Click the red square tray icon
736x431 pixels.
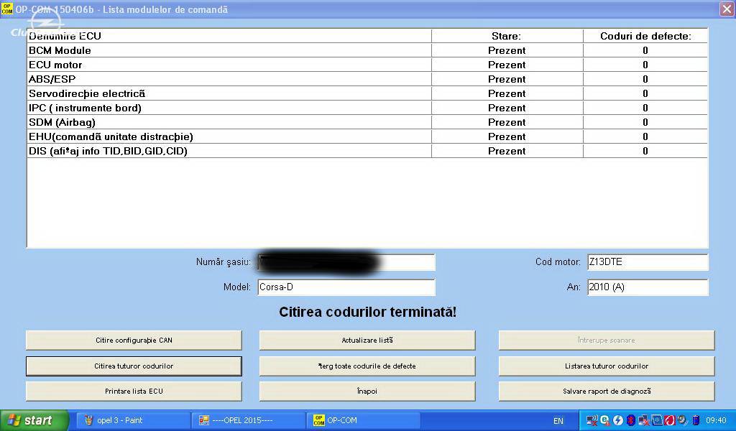[669, 420]
